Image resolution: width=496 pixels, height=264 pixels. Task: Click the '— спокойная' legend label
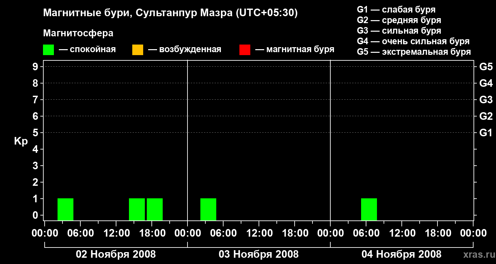tap(87, 50)
